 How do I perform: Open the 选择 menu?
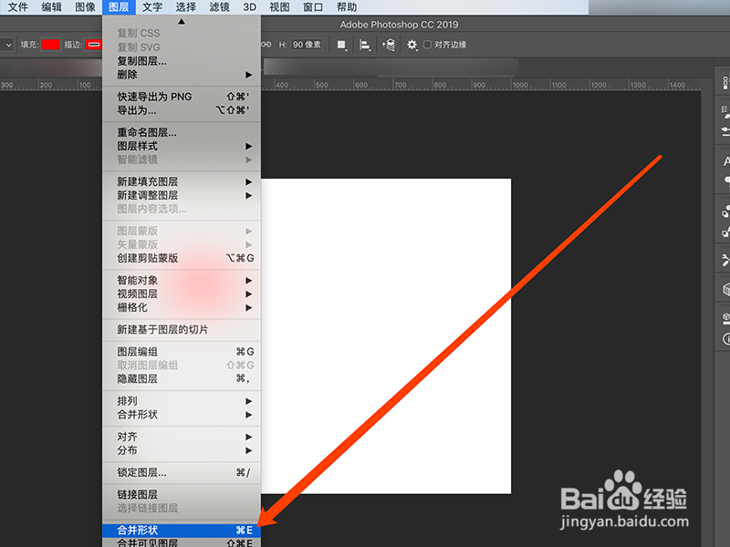(x=186, y=7)
